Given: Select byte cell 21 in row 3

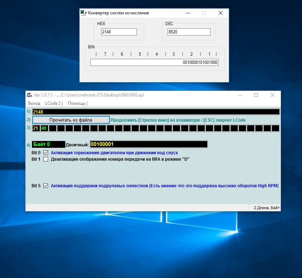Looking at the screenshot, I should click(36, 128).
